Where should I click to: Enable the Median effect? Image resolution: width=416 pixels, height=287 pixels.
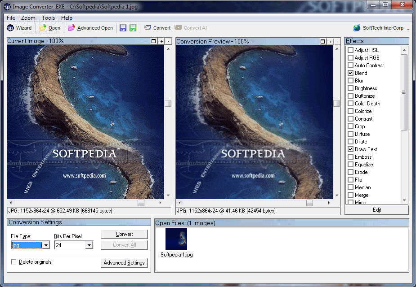[x=350, y=187]
